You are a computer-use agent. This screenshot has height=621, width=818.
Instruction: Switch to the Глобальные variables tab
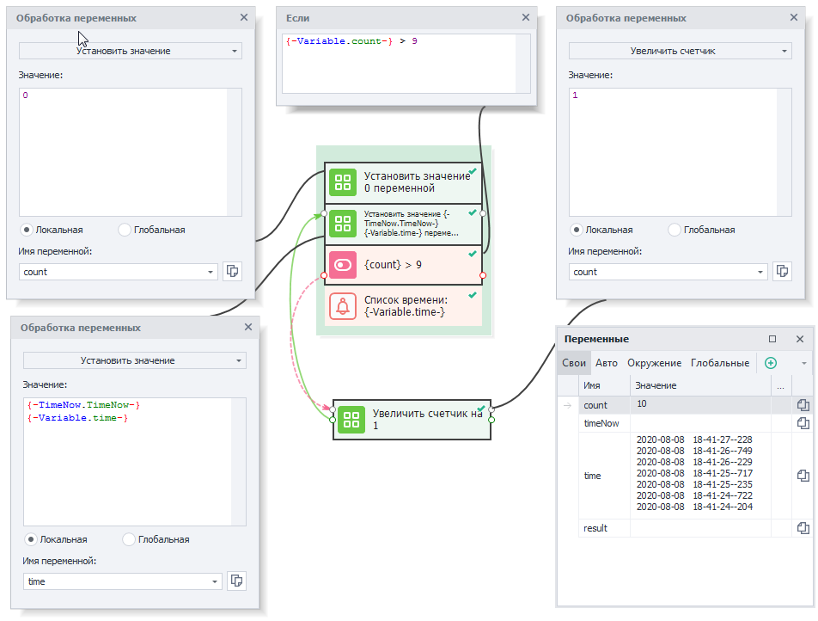[720, 363]
